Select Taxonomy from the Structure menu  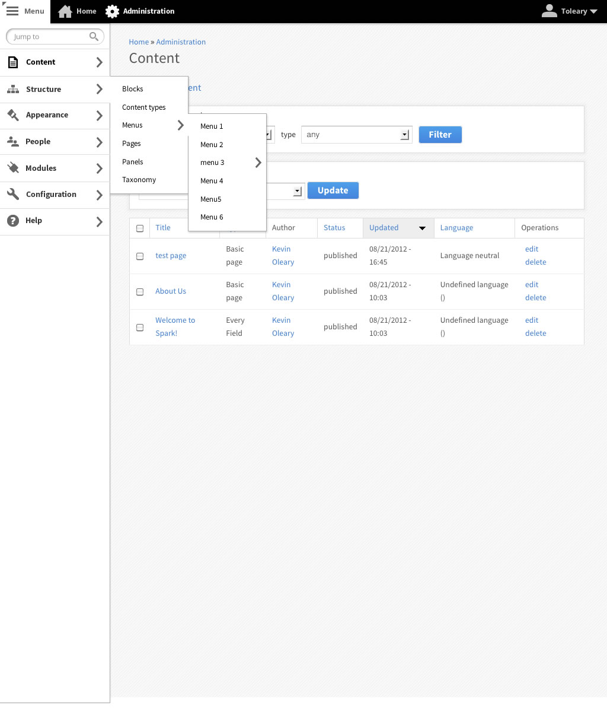click(139, 179)
